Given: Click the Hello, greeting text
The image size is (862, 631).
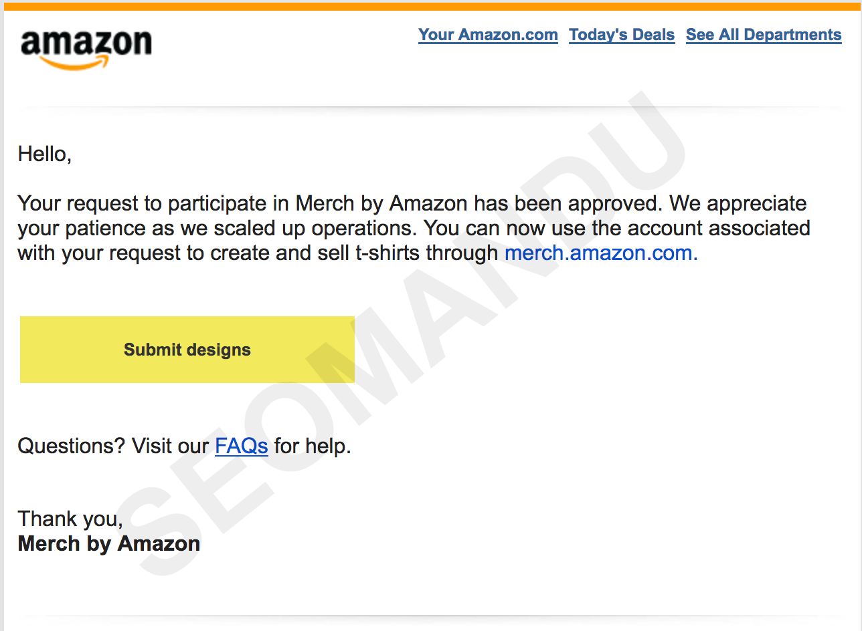Looking at the screenshot, I should point(45,154).
